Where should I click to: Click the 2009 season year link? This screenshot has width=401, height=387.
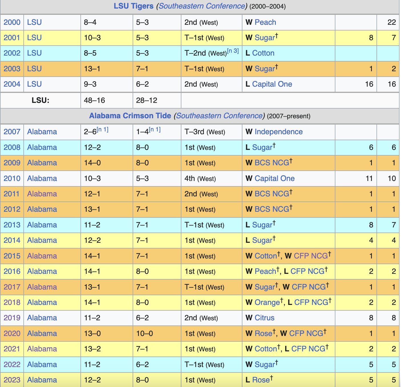click(12, 163)
